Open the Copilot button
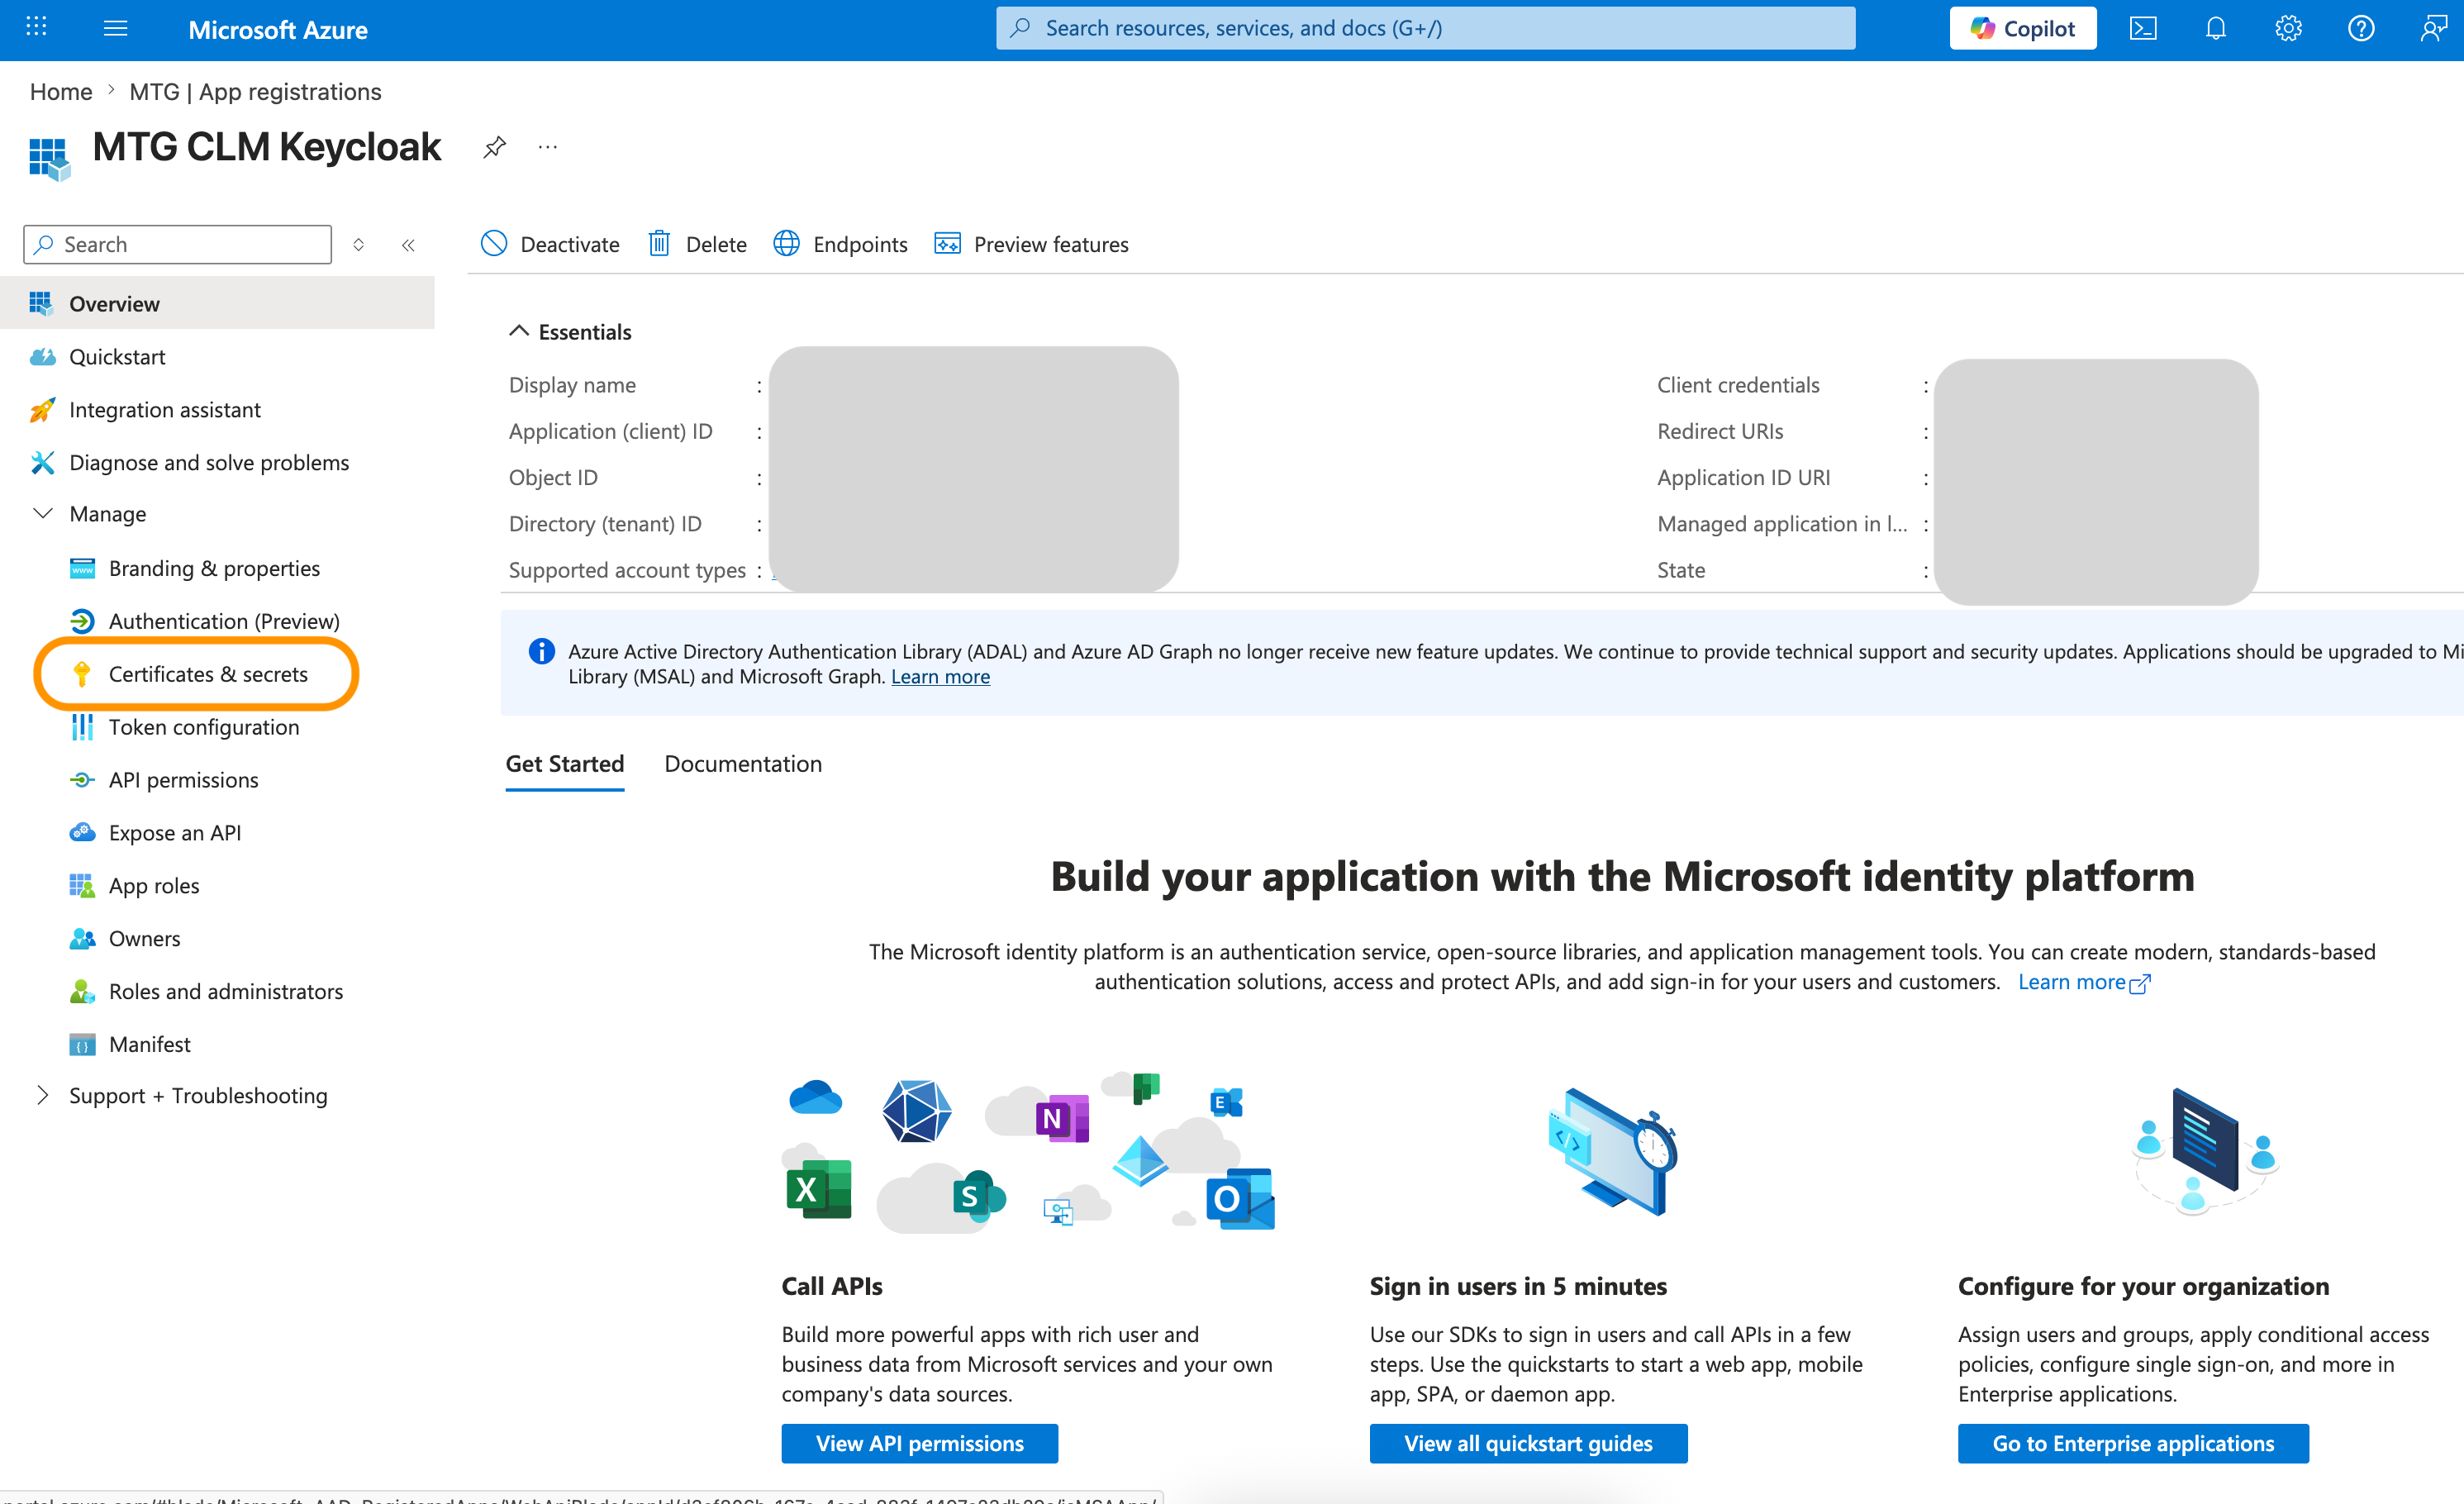This screenshot has height=1504, width=2464. coord(2023,28)
